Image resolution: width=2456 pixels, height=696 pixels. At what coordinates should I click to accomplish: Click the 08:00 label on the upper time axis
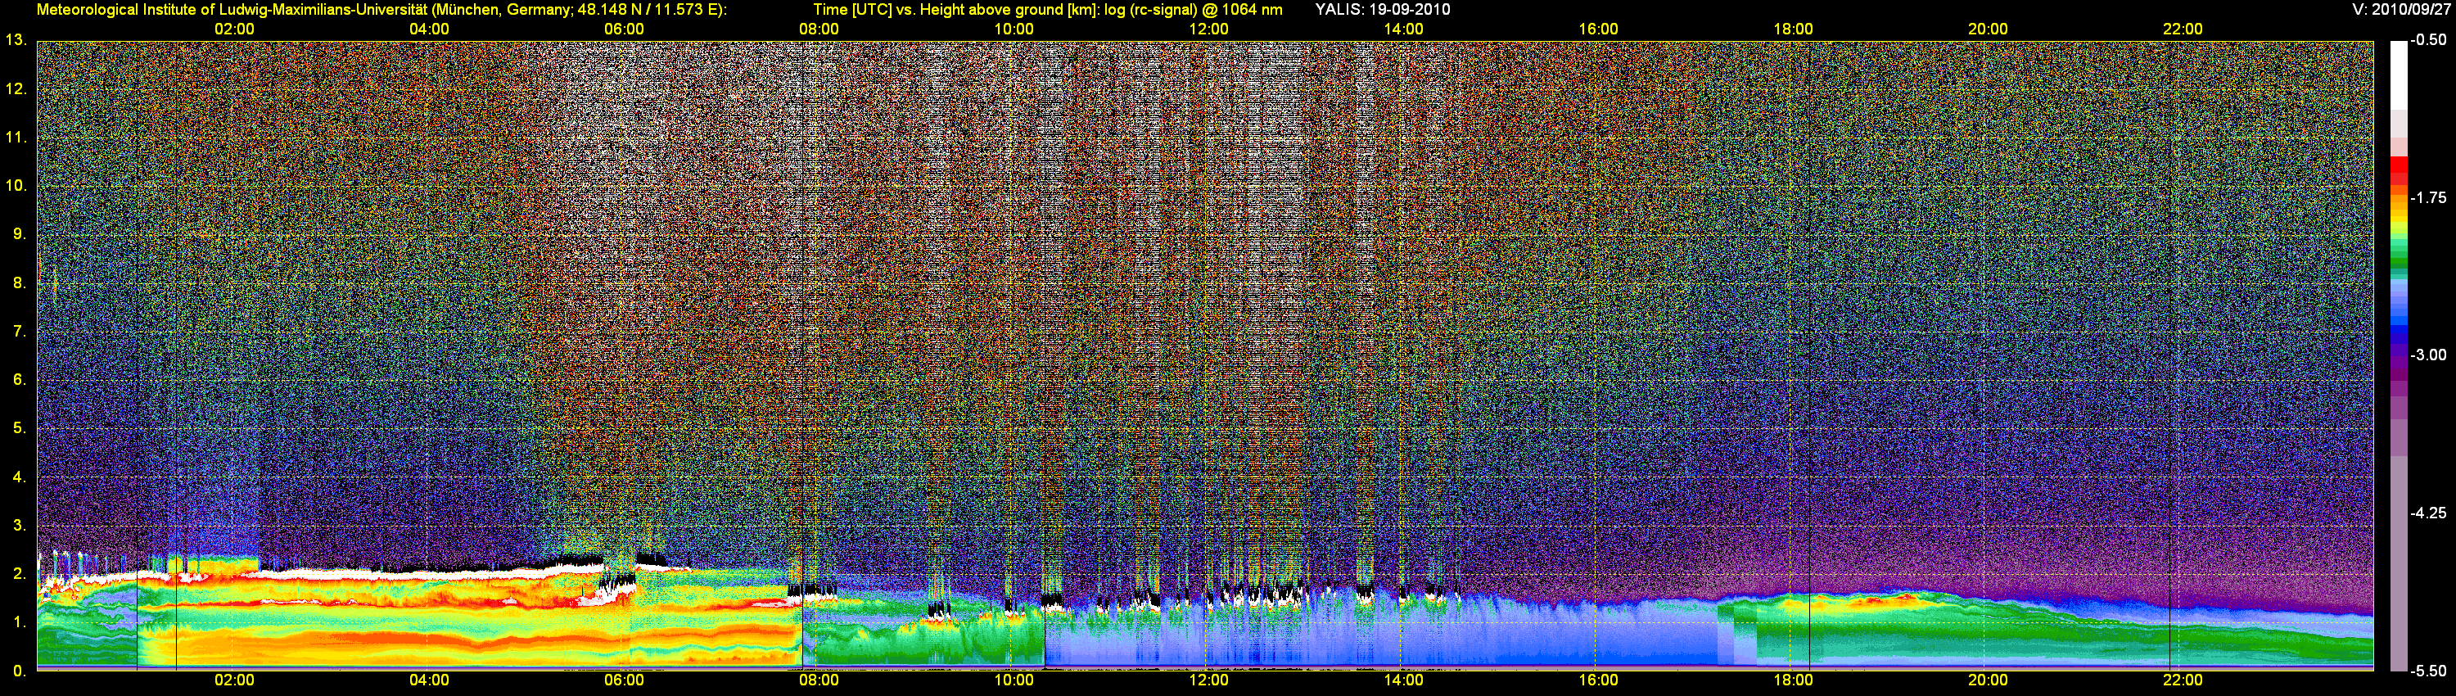819,29
